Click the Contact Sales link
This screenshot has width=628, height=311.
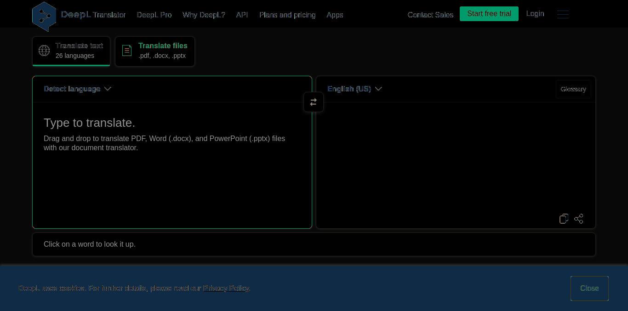click(x=430, y=15)
